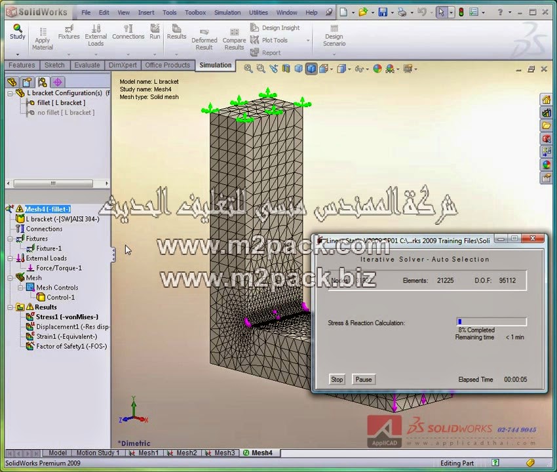Open the DimXpertManager tab icon
Viewport: 557px width, 472px height.
(58, 83)
